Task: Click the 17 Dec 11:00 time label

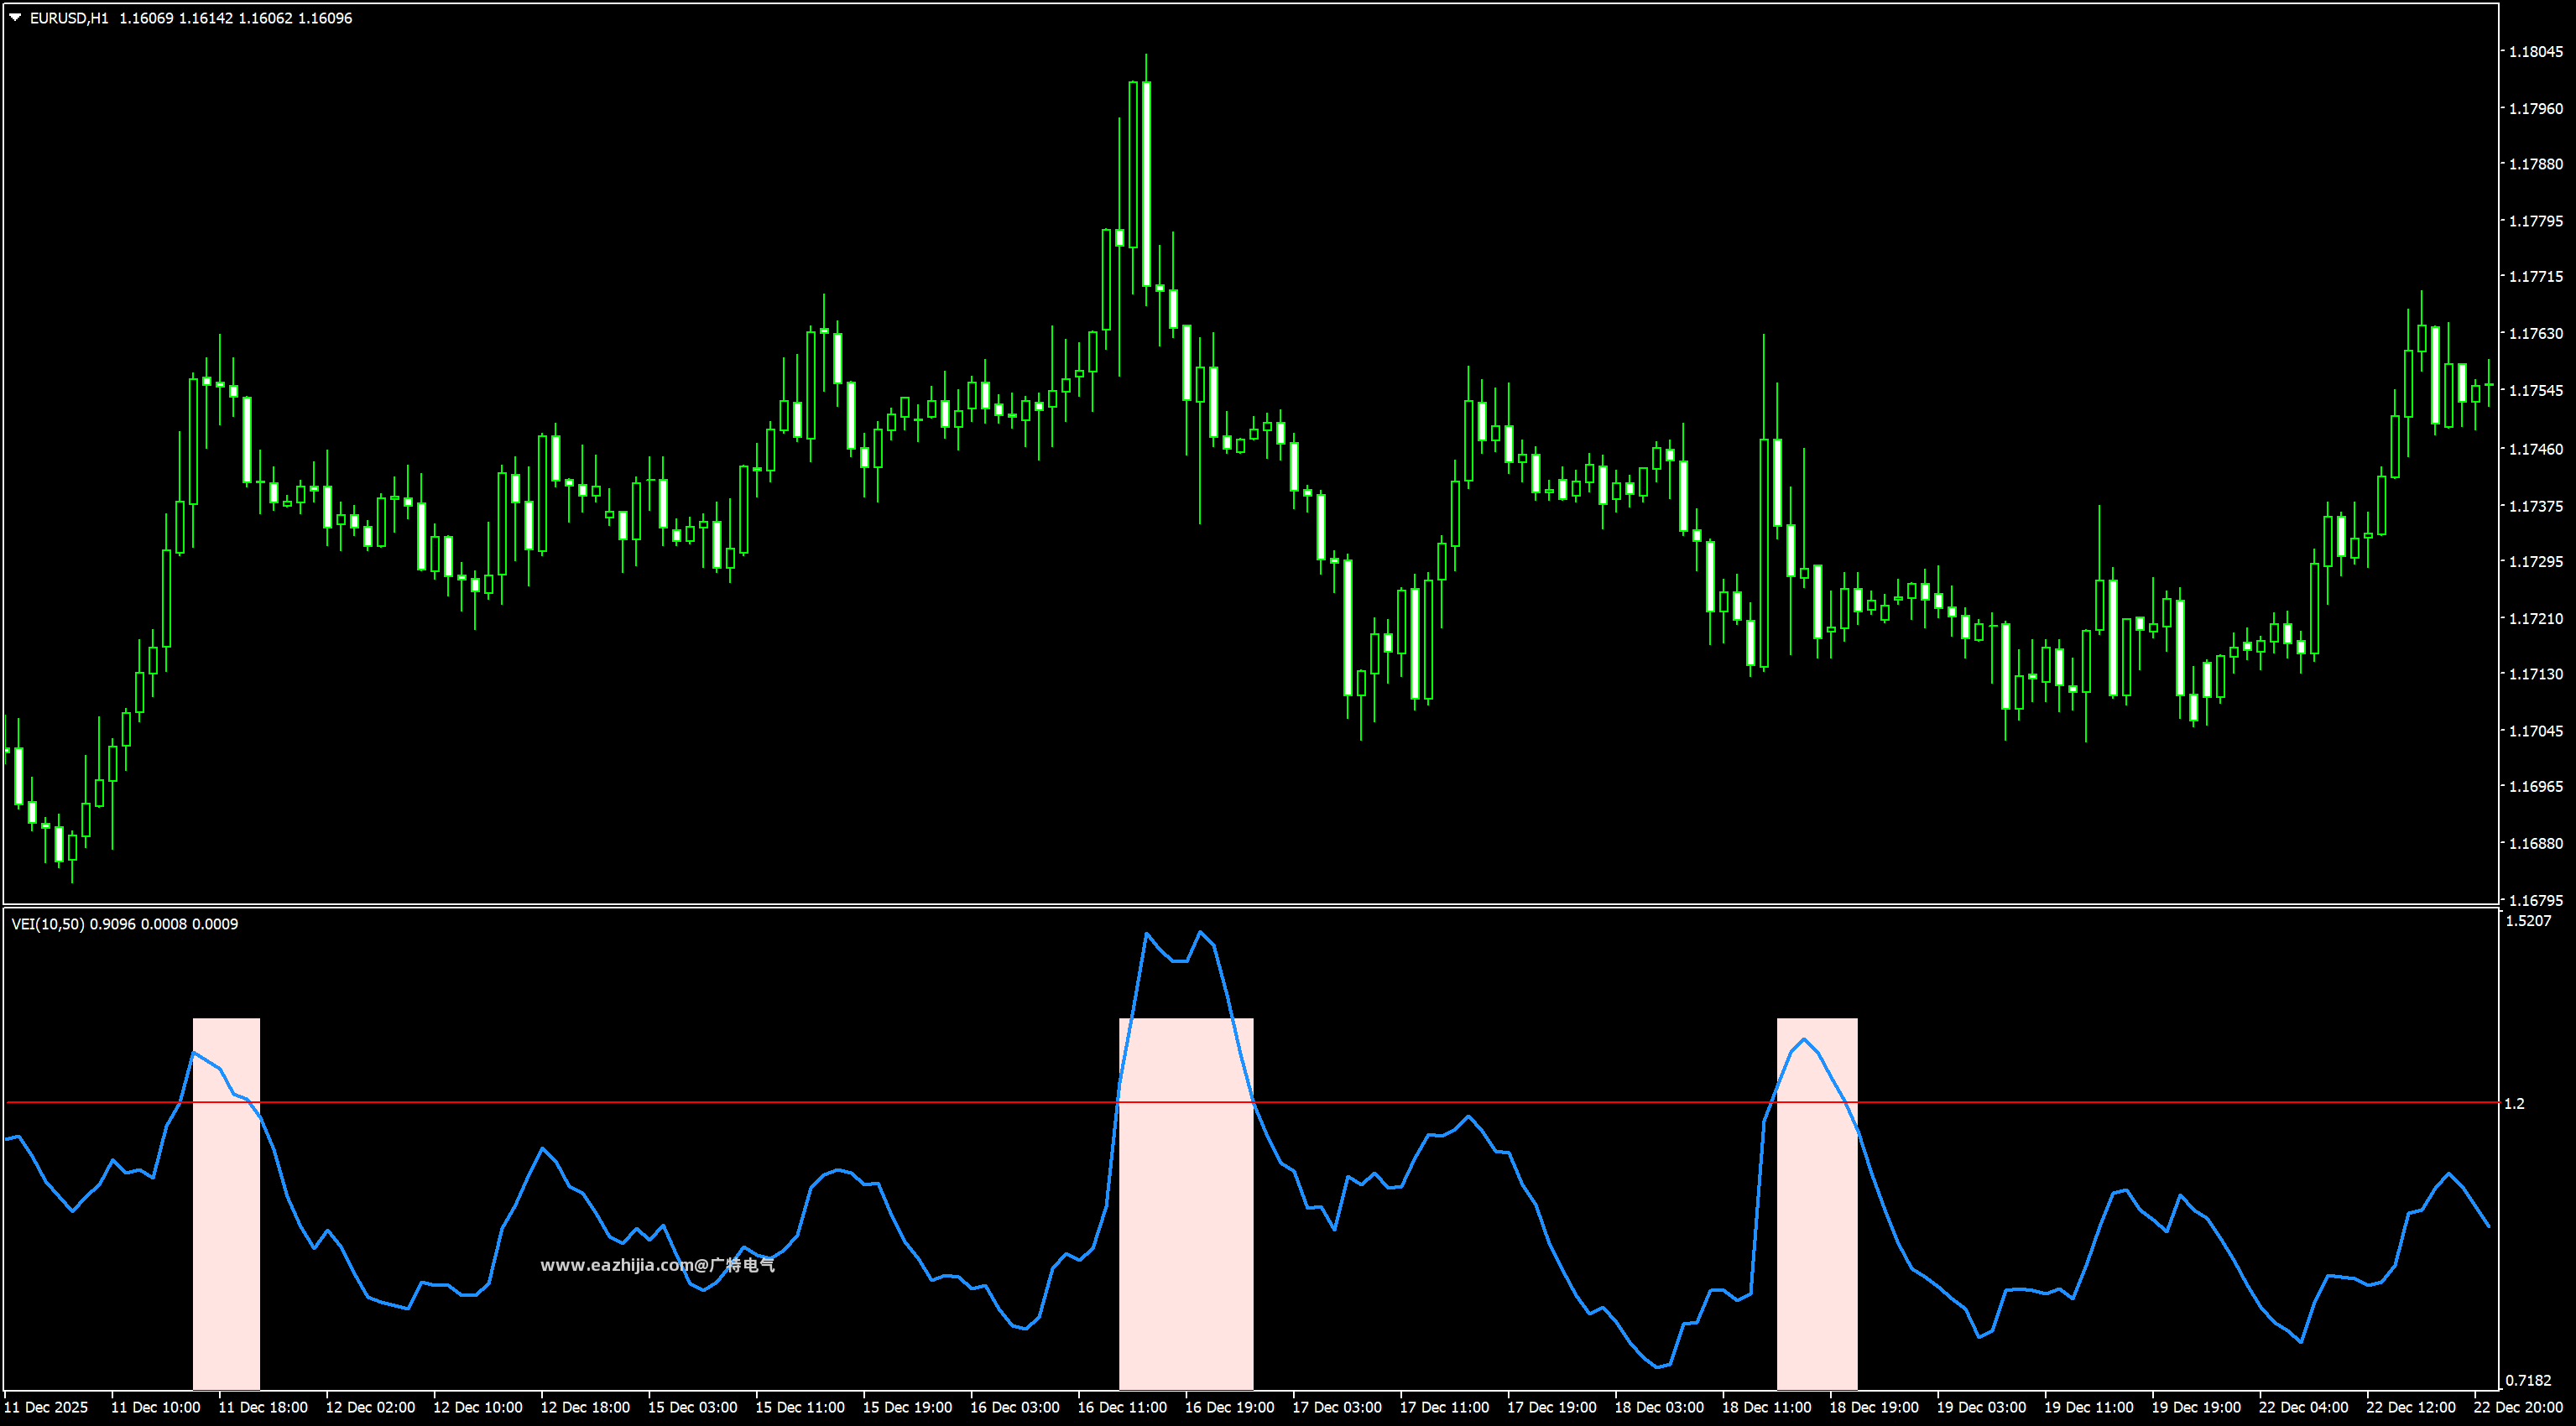Action: pyautogui.click(x=1444, y=1408)
